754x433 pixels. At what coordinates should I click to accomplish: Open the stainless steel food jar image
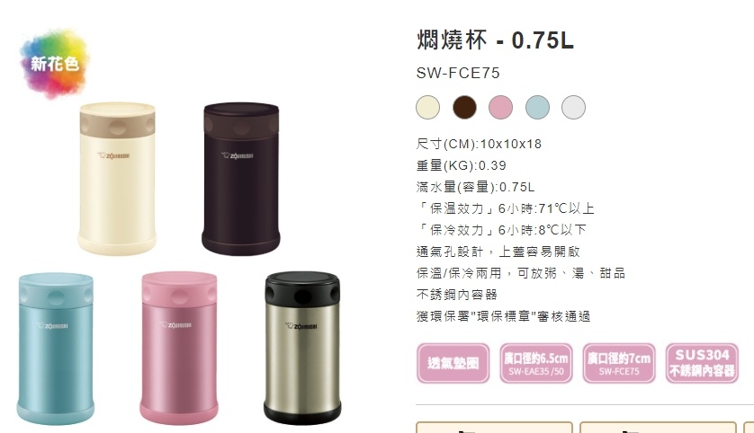click(302, 349)
